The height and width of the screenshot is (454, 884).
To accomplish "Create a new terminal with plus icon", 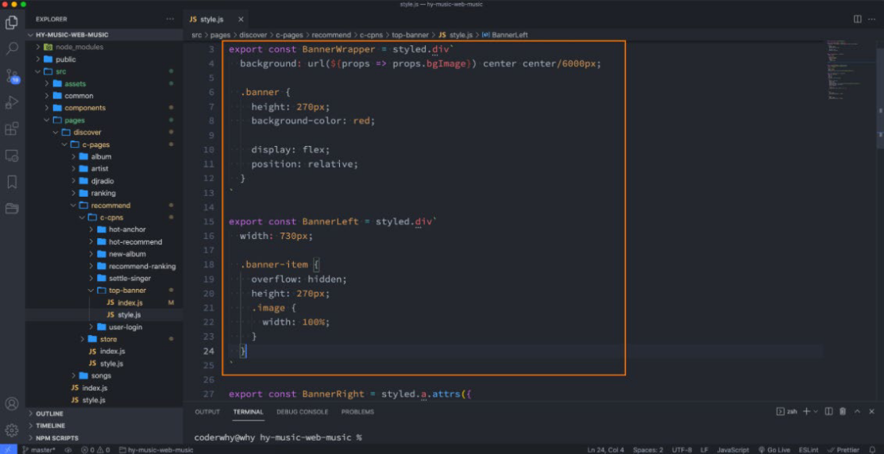I will (806, 412).
